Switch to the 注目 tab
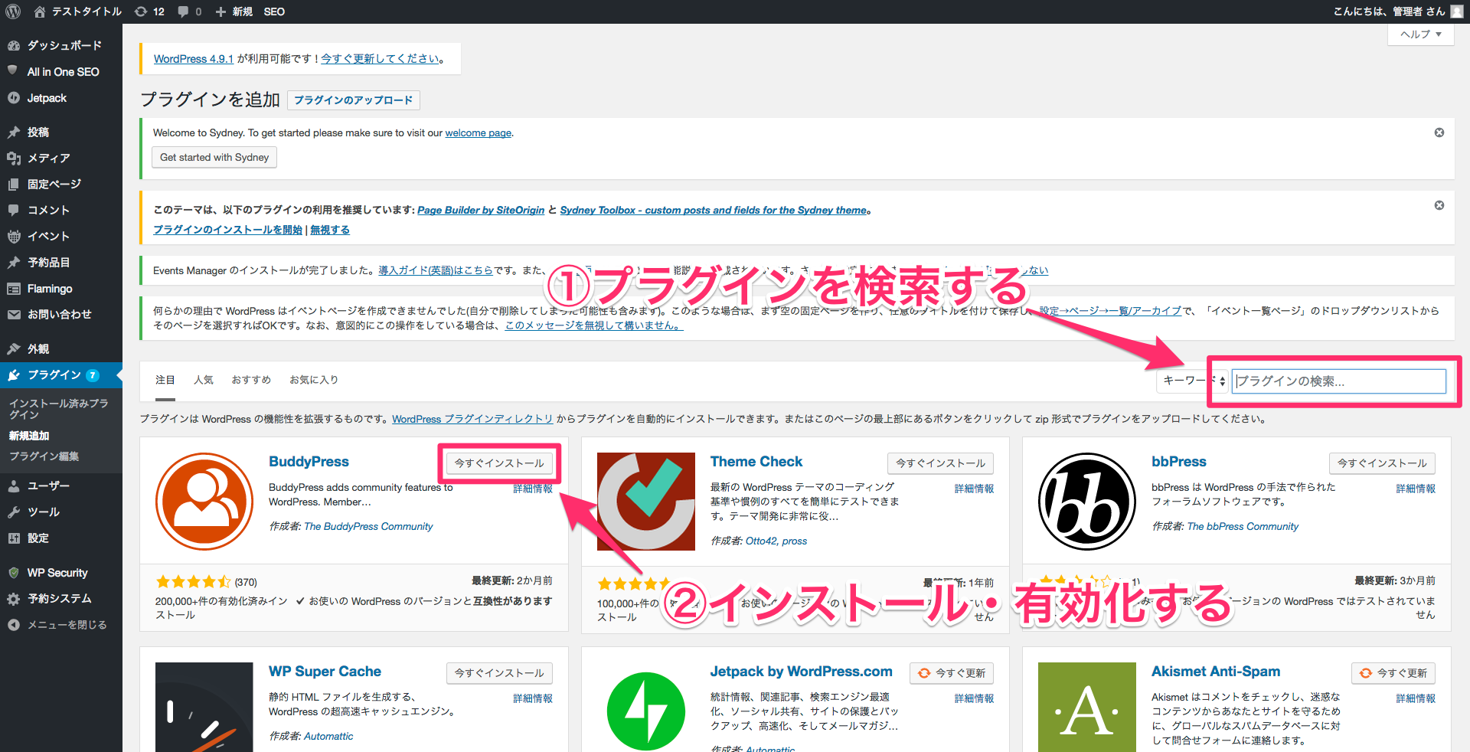Image resolution: width=1470 pixels, height=752 pixels. pyautogui.click(x=165, y=380)
